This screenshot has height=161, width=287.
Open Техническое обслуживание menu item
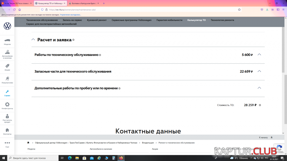coord(42,20)
